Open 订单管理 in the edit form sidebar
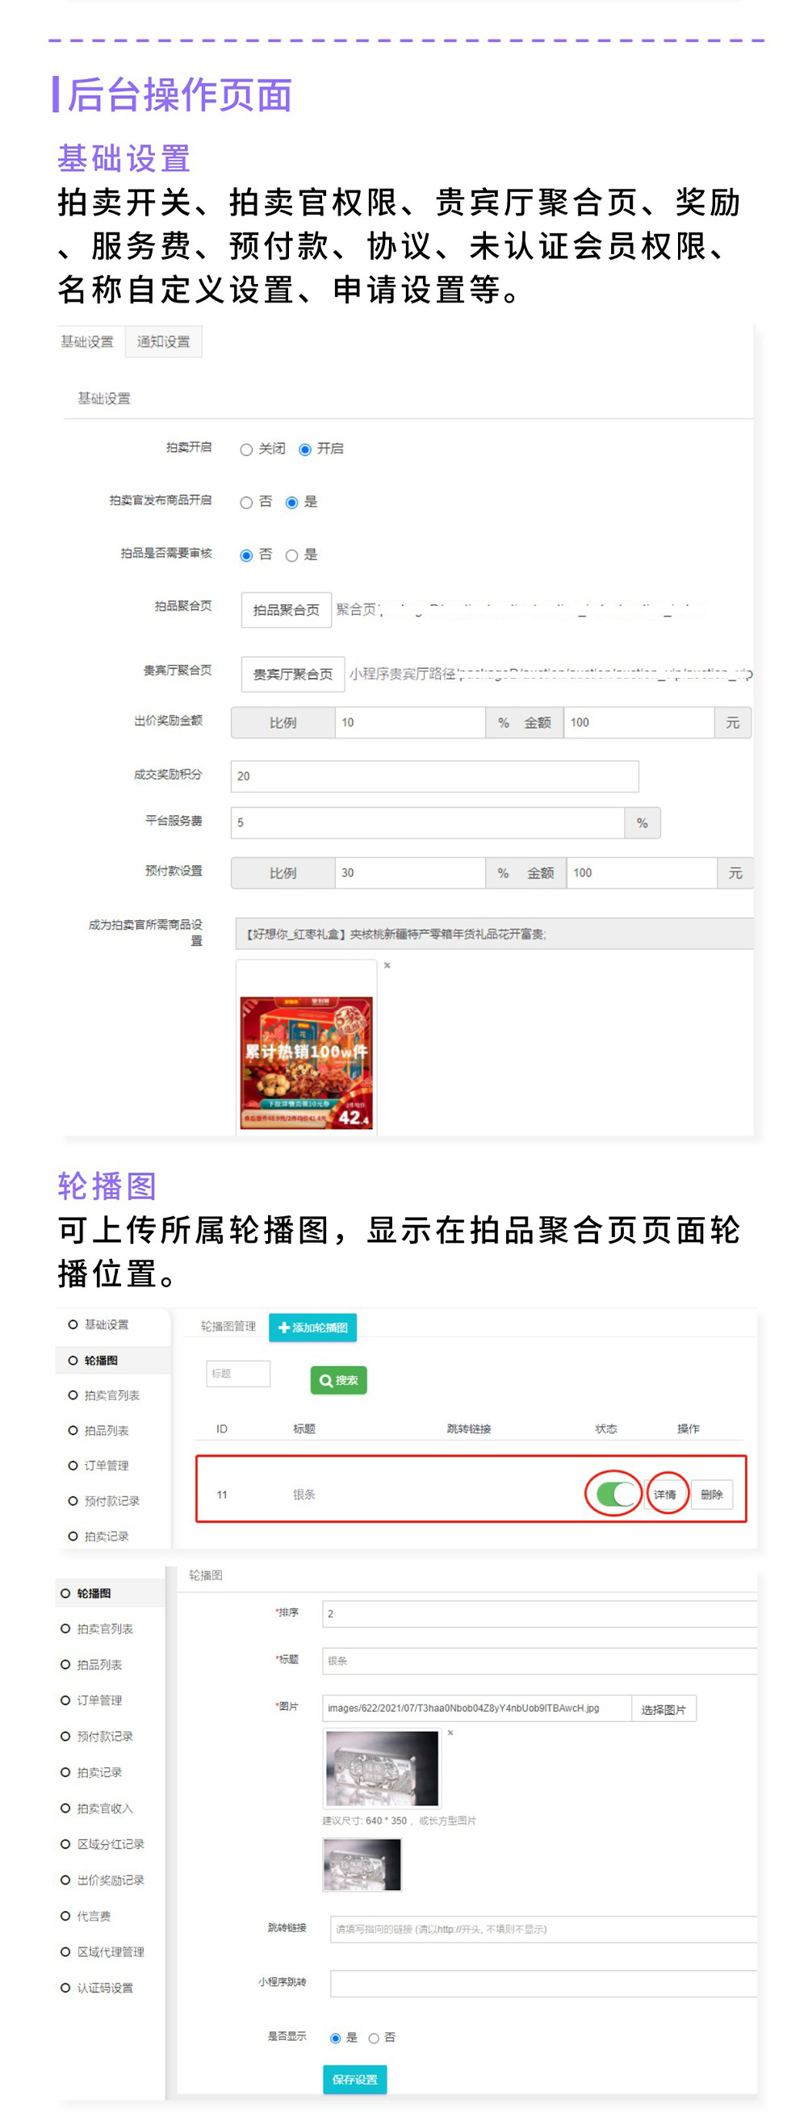 point(91,1700)
